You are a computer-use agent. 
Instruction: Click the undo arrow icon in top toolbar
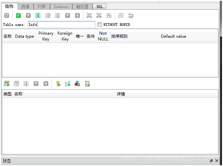tap(131, 15)
